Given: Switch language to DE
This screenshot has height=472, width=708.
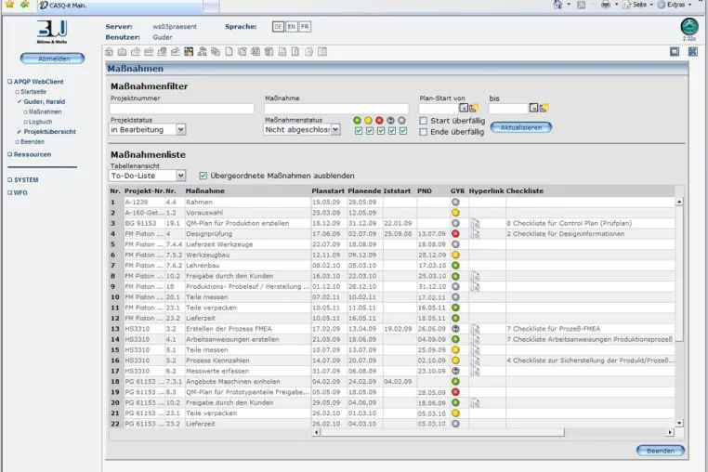Looking at the screenshot, I should pos(278,27).
